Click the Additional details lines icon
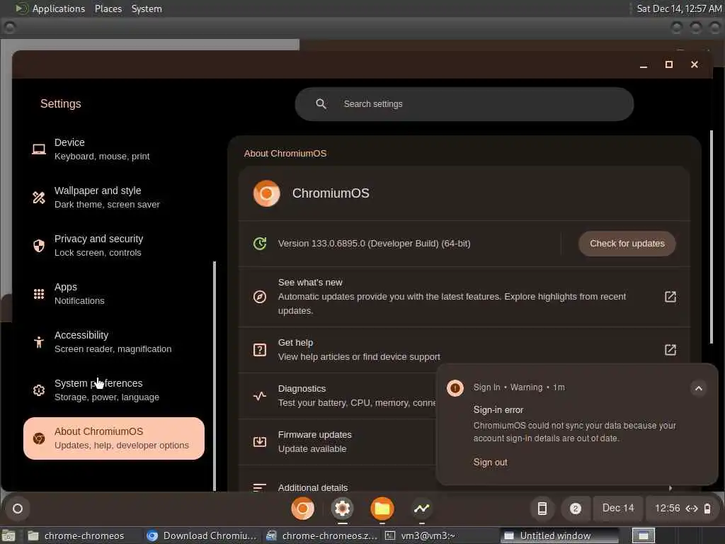The image size is (725, 544). coord(260,487)
